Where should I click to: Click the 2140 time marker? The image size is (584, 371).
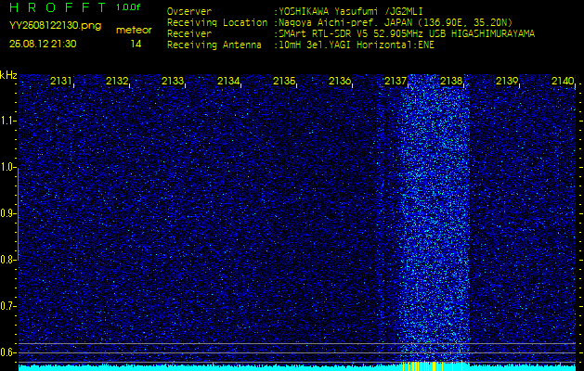563,81
